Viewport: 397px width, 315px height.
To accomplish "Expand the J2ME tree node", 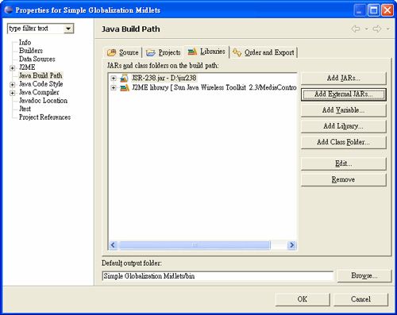I will point(12,68).
